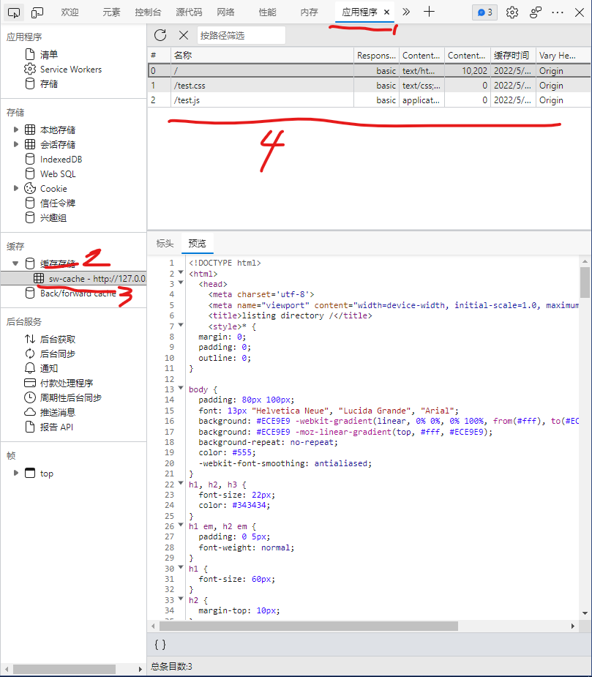
Task: Expand the top frame node
Action: (16, 474)
